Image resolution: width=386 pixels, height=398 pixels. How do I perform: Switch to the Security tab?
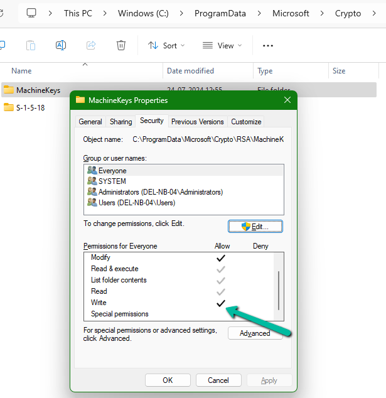tap(151, 121)
